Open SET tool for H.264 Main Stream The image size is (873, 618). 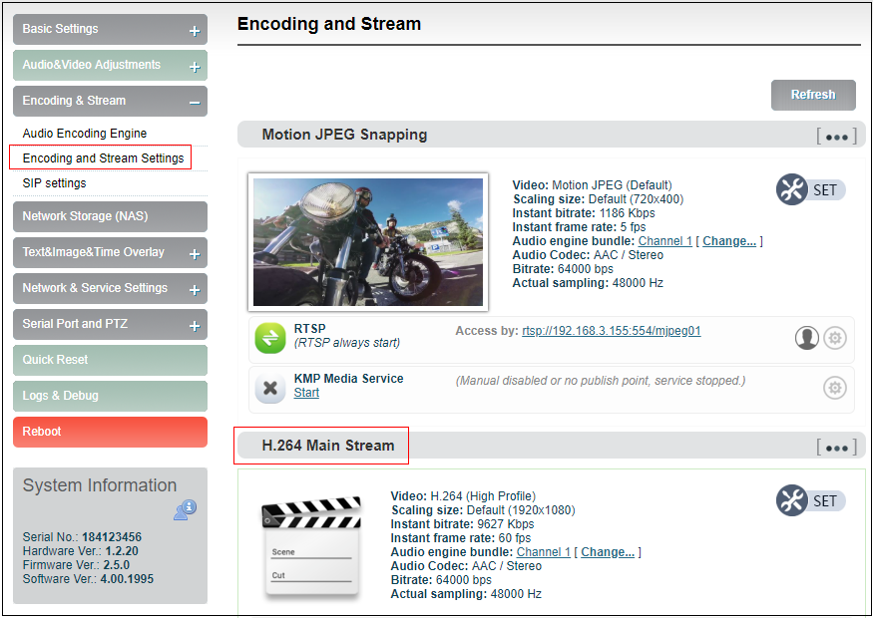[x=810, y=500]
